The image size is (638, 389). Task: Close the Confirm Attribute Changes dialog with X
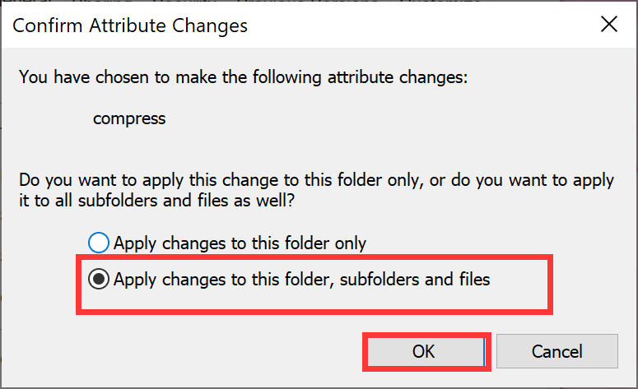tap(609, 25)
